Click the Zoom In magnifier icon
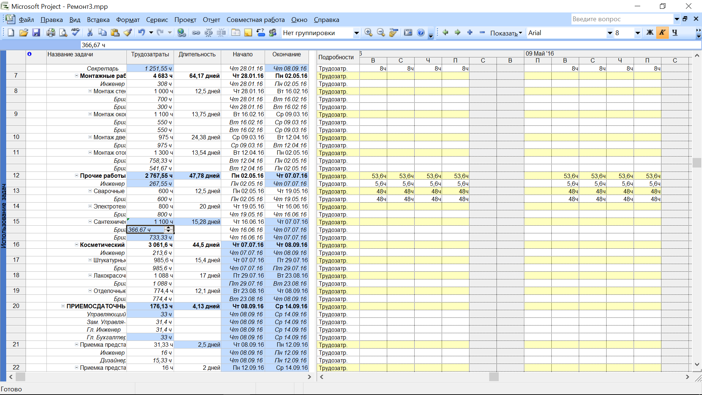702x395 pixels. (369, 33)
